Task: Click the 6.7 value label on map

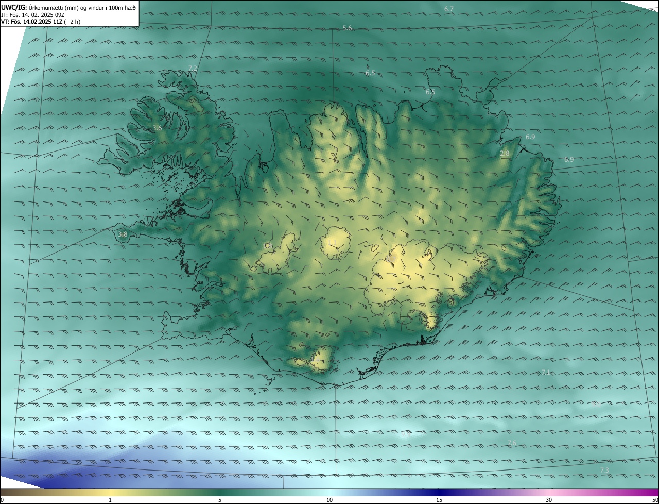Action: coord(449,9)
